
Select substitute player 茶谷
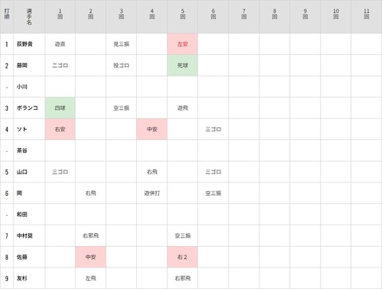[22, 150]
